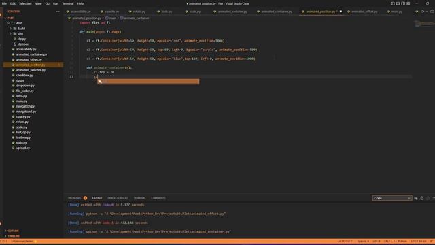
Task: Select highlighted autocomplete suggestion in editor
Action: [148, 82]
